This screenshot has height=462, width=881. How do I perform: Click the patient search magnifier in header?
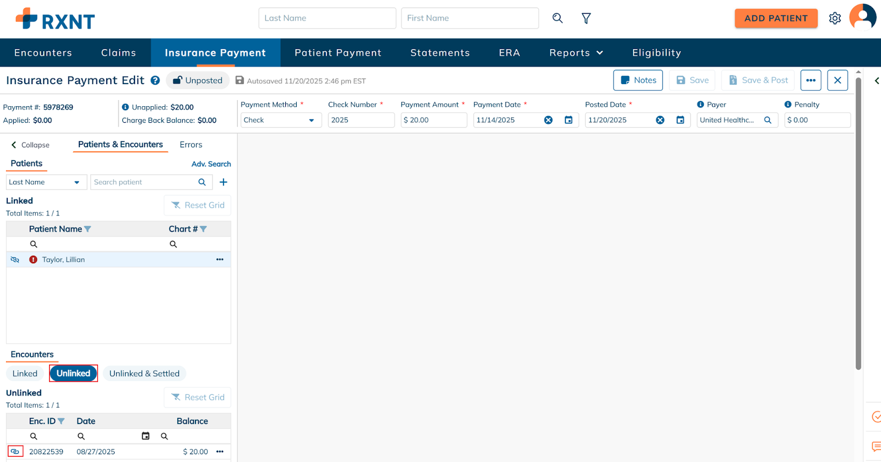point(557,18)
